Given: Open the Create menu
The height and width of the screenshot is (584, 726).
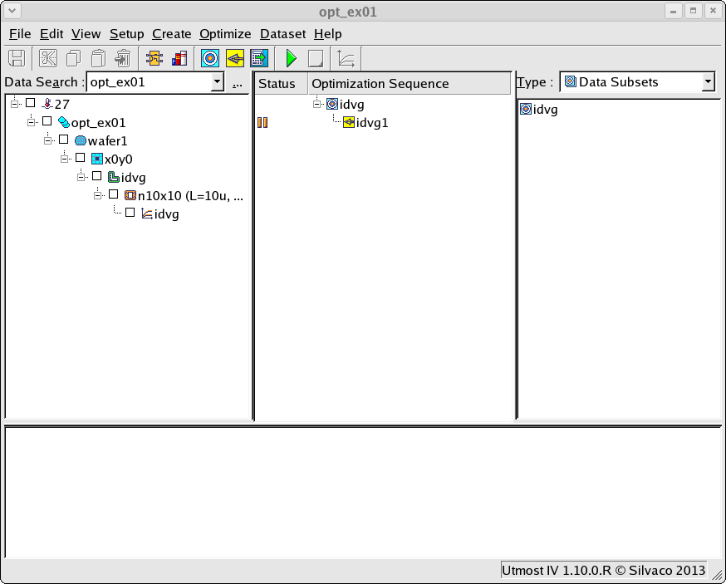Looking at the screenshot, I should tap(172, 34).
